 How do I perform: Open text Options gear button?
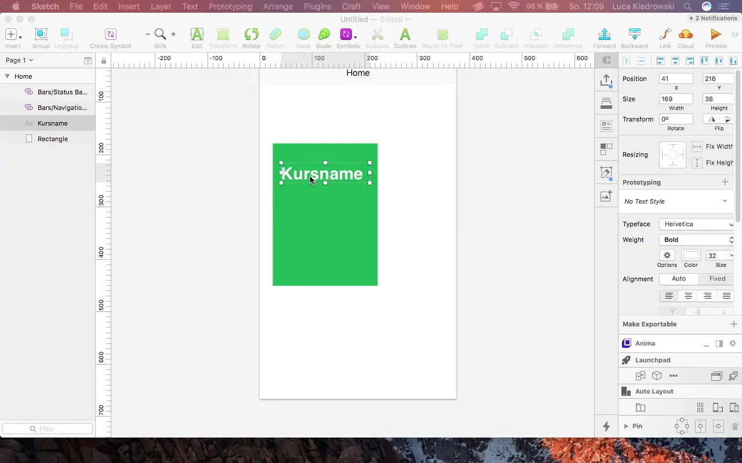click(x=667, y=255)
